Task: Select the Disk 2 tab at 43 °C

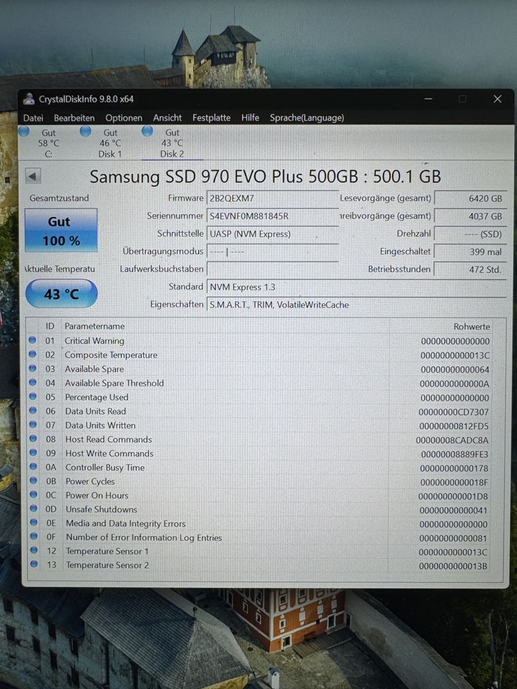Action: pos(172,143)
